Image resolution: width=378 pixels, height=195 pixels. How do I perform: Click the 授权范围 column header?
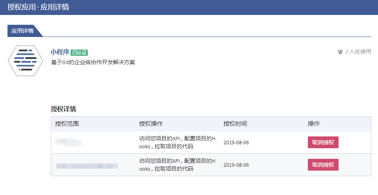pos(67,124)
